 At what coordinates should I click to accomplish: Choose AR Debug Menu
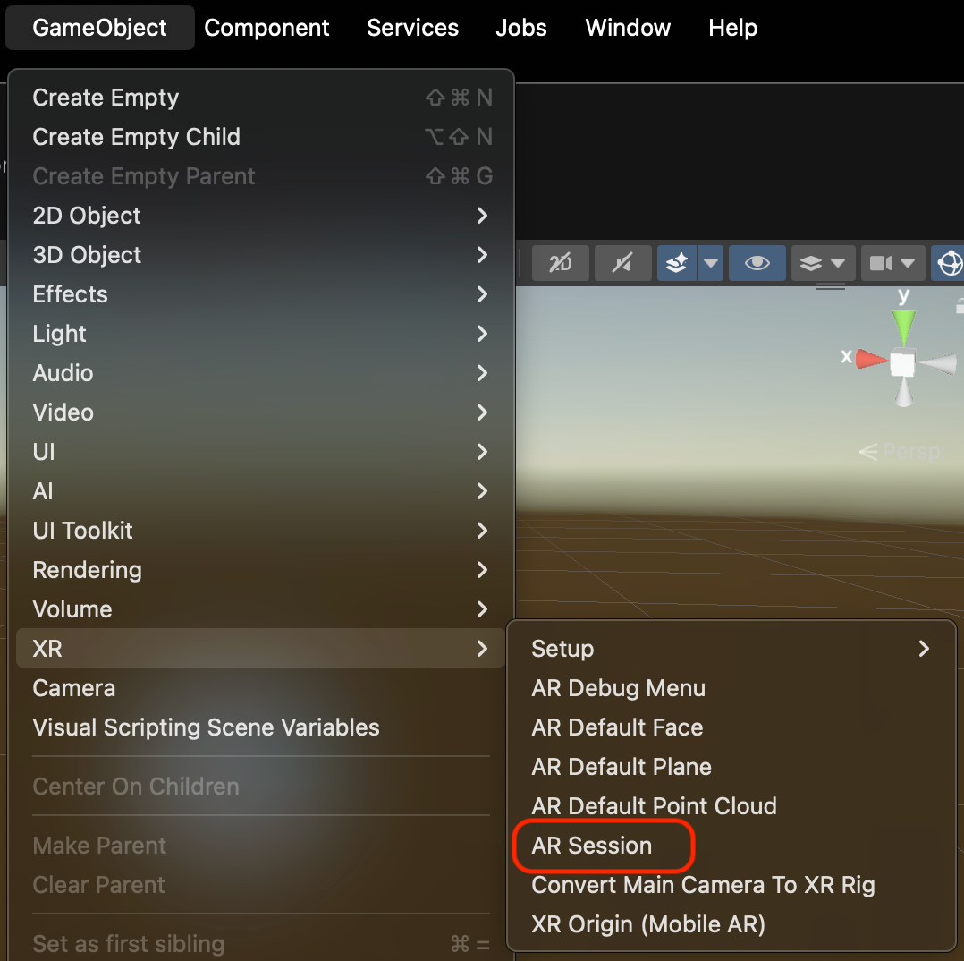tap(731, 688)
